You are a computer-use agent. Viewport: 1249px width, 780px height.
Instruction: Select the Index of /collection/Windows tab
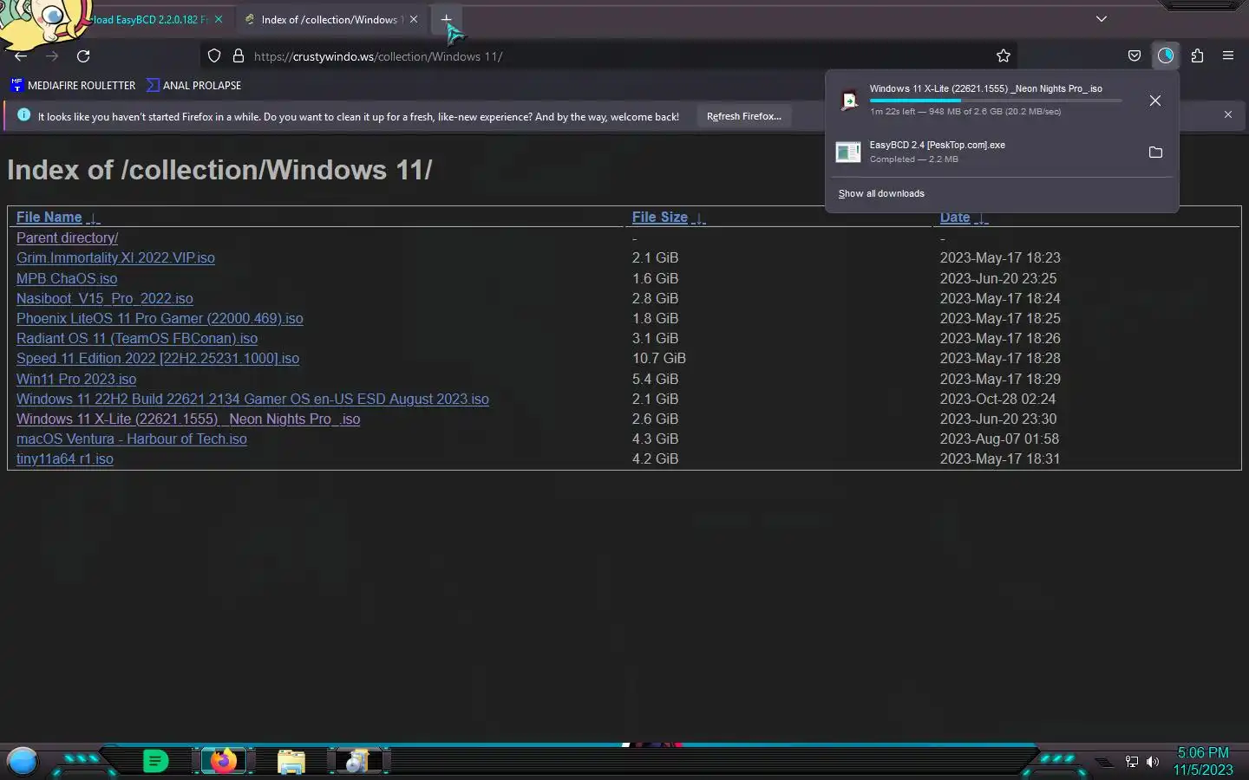coord(330,19)
